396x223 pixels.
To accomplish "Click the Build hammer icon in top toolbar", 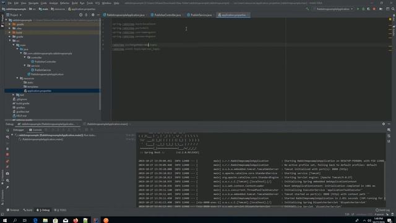I will pos(308,9).
